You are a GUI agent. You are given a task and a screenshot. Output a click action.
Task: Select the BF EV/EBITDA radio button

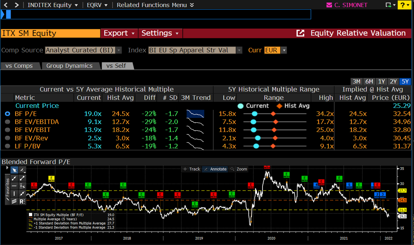[x=7, y=122]
